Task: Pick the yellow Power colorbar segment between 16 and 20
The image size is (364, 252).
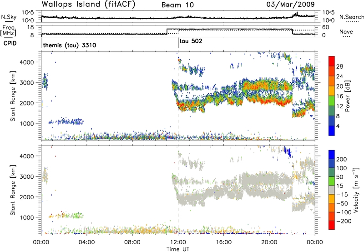Action: click(x=332, y=91)
